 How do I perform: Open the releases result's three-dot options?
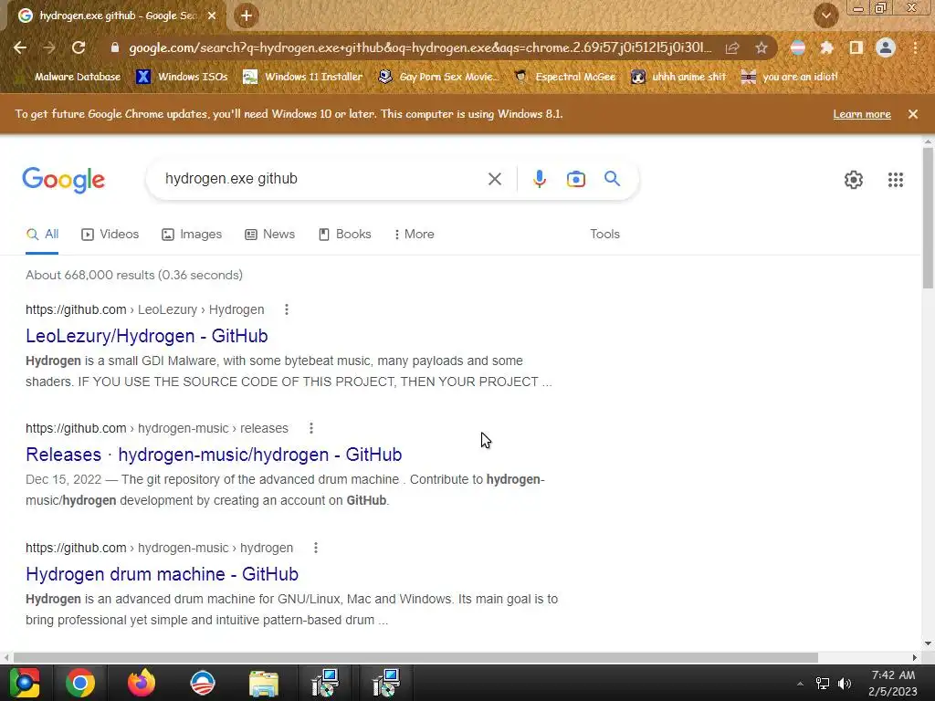click(310, 428)
